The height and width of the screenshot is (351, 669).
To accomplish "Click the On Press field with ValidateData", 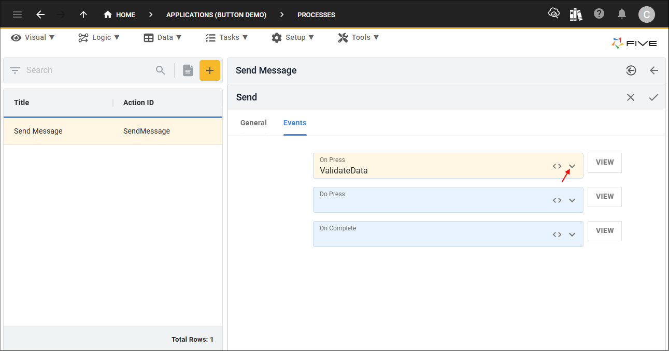I will coord(448,166).
